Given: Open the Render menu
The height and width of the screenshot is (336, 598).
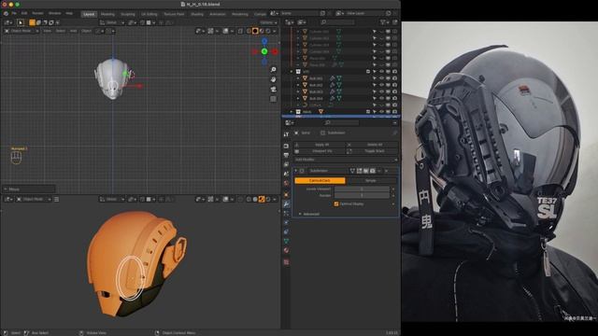Looking at the screenshot, I should 37,13.
